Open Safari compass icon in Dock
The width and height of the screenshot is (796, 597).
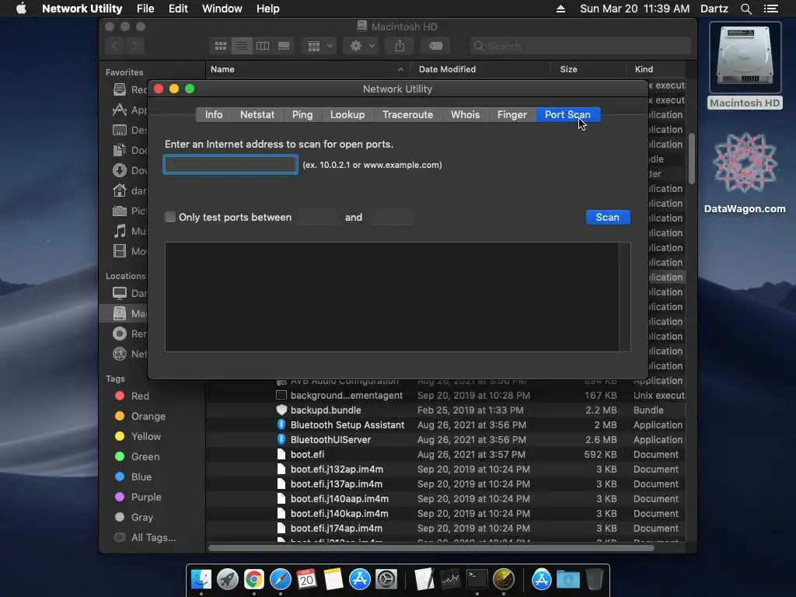pyautogui.click(x=280, y=579)
